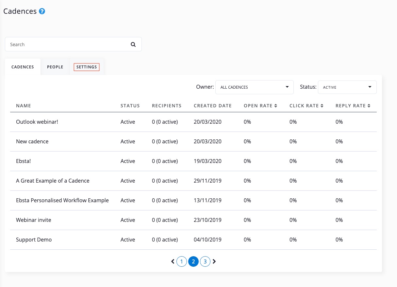Sort by Click Rate arrows
Screen dimensions: 397x287
coord(322,106)
